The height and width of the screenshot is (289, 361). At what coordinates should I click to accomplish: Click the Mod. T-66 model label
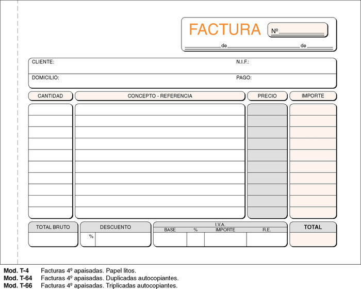tap(18, 285)
